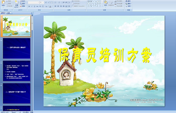This screenshot has width=176, height=113.
Task: Select the Left Brace shape
Action: (x=98, y=6)
